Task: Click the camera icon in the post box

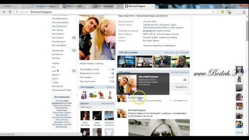Action: (x=185, y=80)
